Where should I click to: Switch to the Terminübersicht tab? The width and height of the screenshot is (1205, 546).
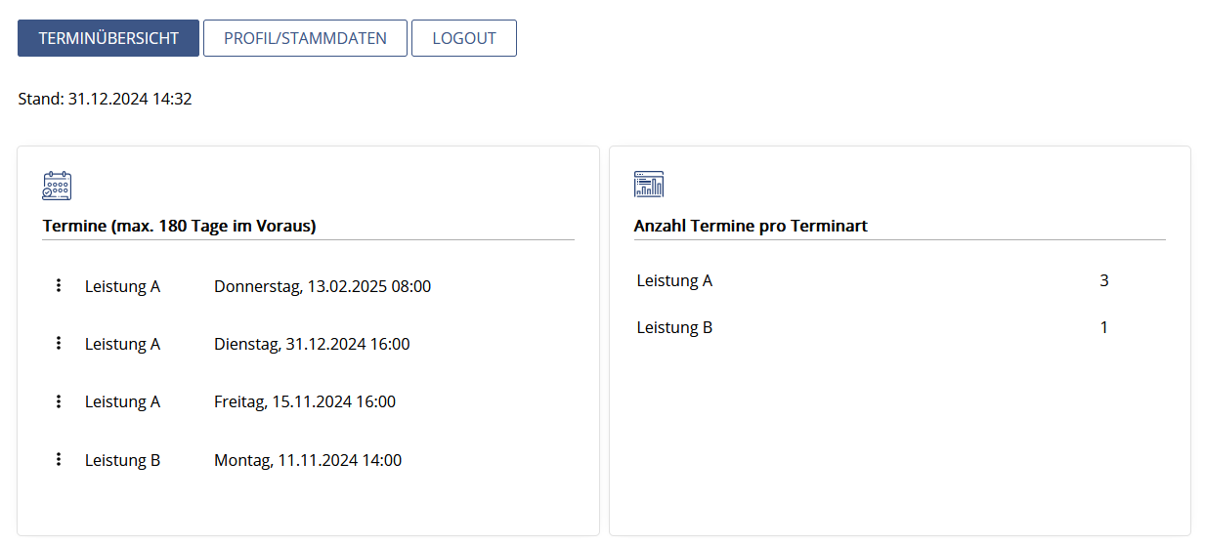pyautogui.click(x=108, y=38)
